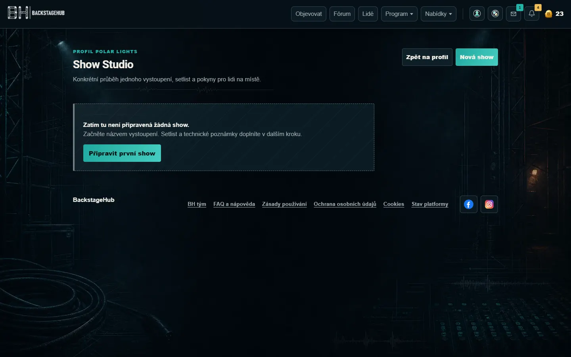The height and width of the screenshot is (357, 571).
Task: Create a Nová show
Action: 477,57
